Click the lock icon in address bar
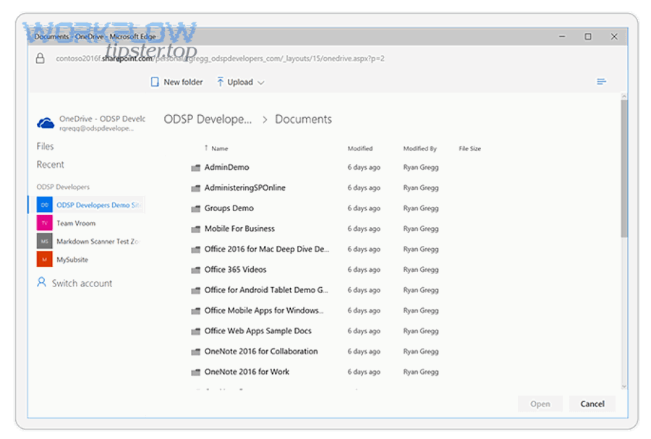The height and width of the screenshot is (439, 651). click(x=41, y=58)
